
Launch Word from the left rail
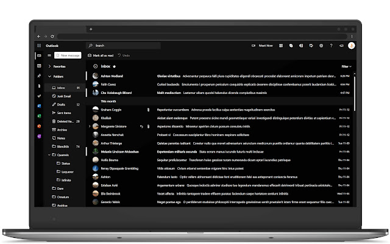pos(39,106)
